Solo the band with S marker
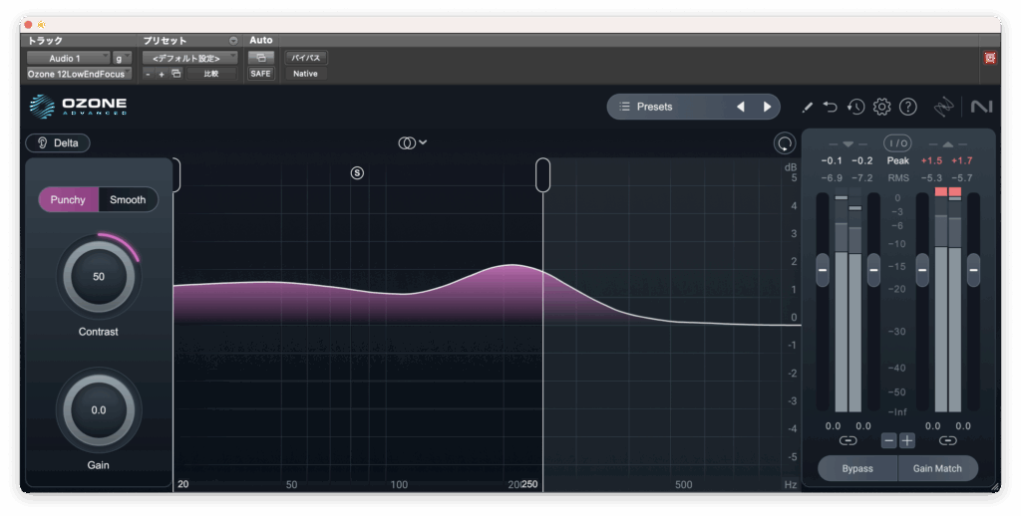 pyautogui.click(x=357, y=173)
